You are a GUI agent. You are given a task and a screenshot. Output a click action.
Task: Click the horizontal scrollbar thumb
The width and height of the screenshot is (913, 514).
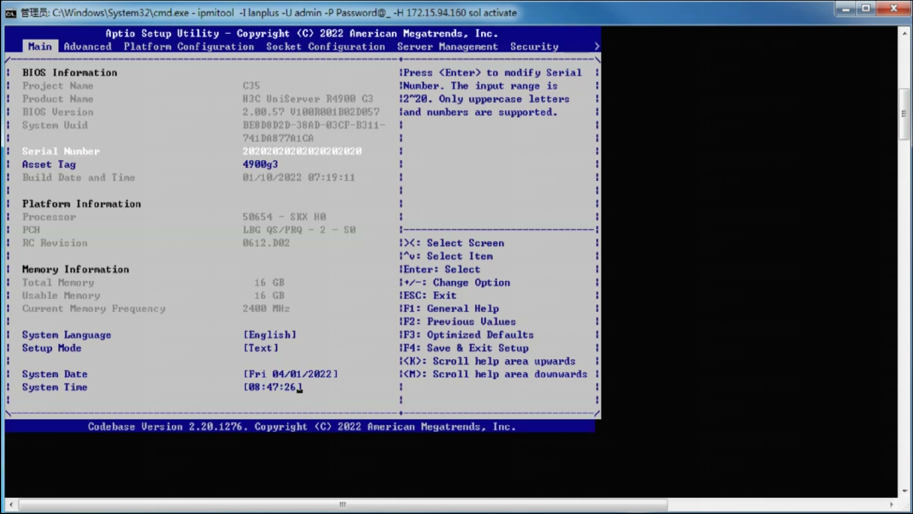(343, 505)
